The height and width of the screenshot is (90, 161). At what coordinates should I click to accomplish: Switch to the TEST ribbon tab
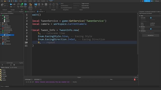click(34, 1)
